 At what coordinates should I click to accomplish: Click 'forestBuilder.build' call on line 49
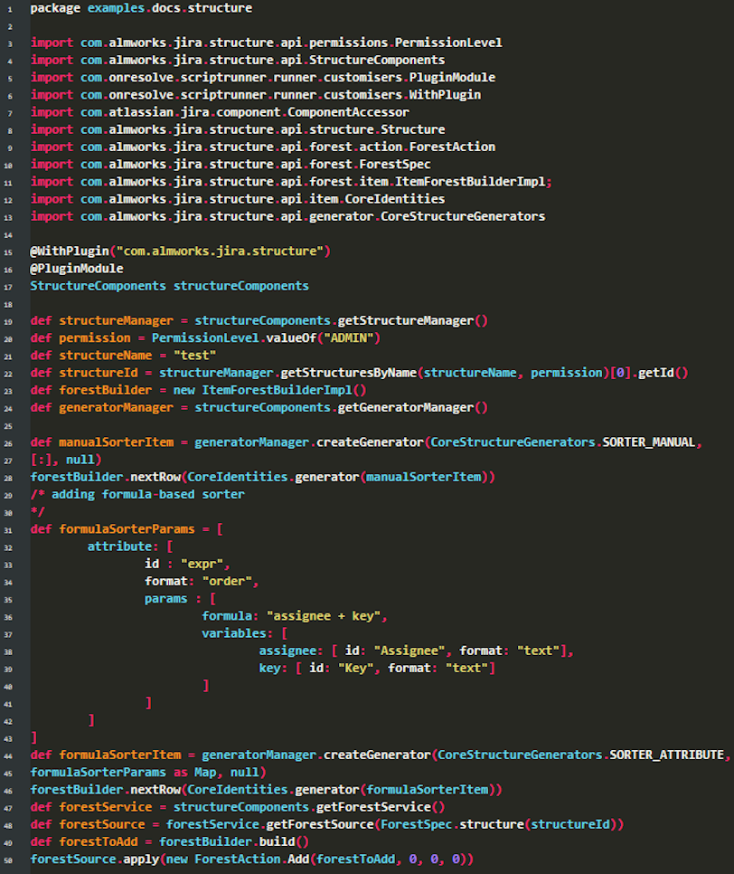227,841
